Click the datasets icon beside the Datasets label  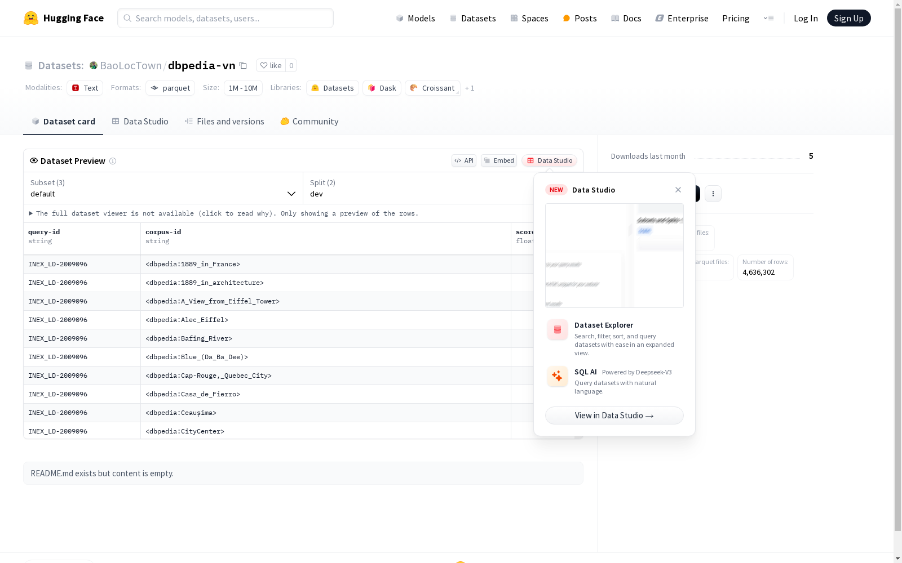[x=29, y=65]
